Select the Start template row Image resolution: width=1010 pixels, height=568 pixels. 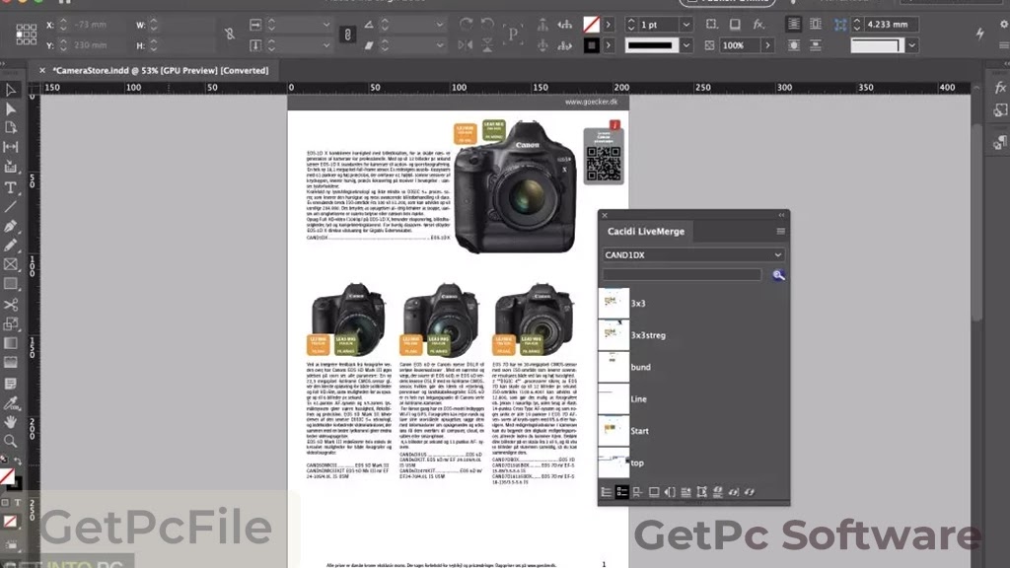(x=693, y=431)
